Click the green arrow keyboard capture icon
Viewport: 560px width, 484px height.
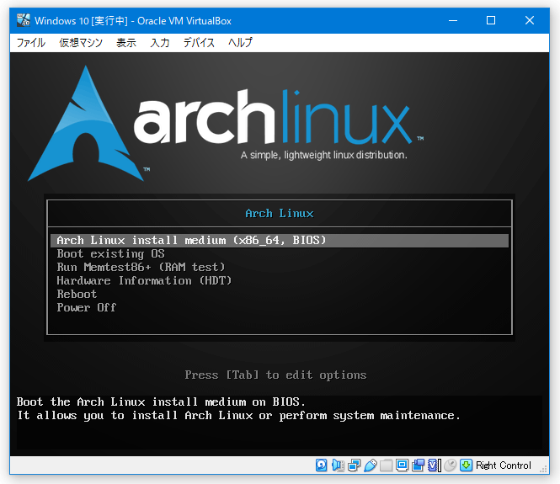click(466, 465)
